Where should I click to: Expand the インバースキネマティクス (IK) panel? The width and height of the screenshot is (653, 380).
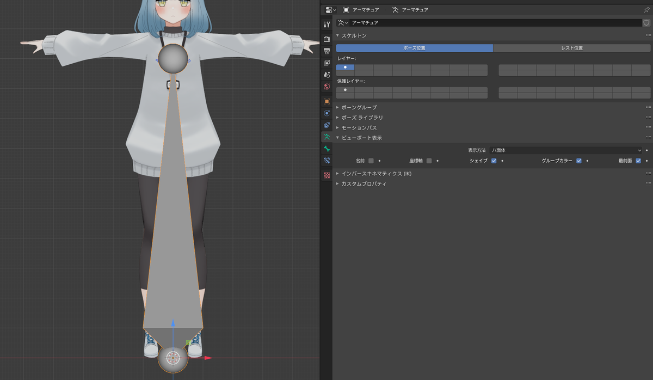coord(337,173)
